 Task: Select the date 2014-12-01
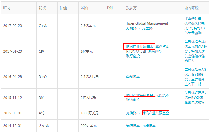[13, 126]
